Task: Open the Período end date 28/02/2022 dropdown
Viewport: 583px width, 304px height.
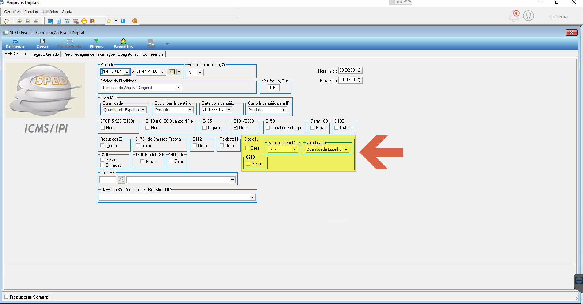Action: (163, 72)
